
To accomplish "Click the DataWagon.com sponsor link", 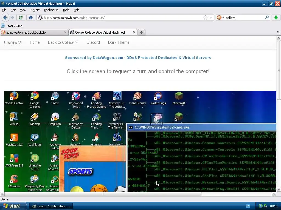I will (138, 58).
